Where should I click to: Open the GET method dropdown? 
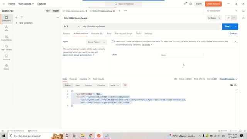pos(72,27)
